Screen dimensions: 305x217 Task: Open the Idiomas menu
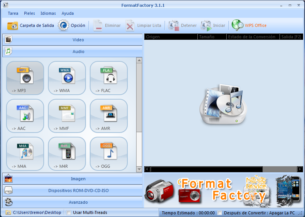click(48, 13)
